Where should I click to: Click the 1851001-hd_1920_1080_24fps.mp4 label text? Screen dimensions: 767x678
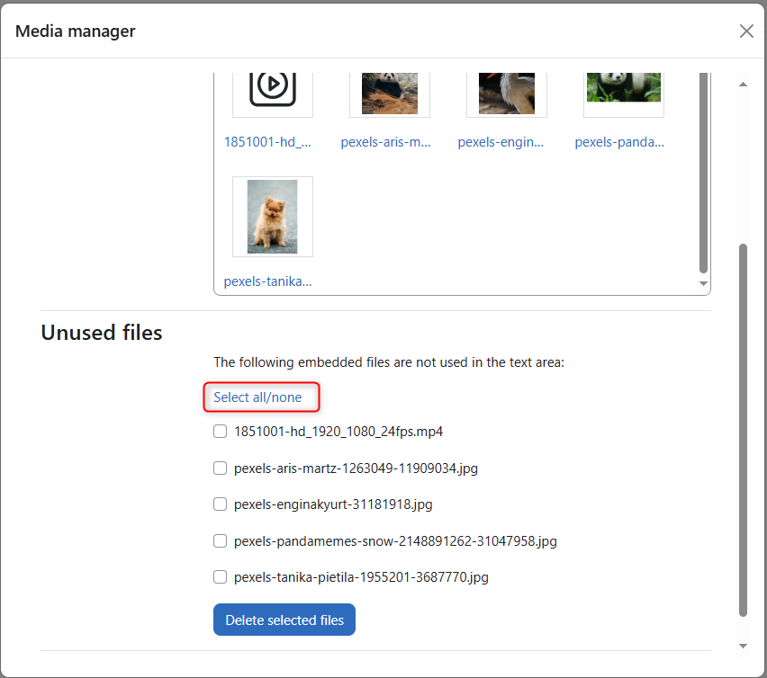pyautogui.click(x=338, y=432)
